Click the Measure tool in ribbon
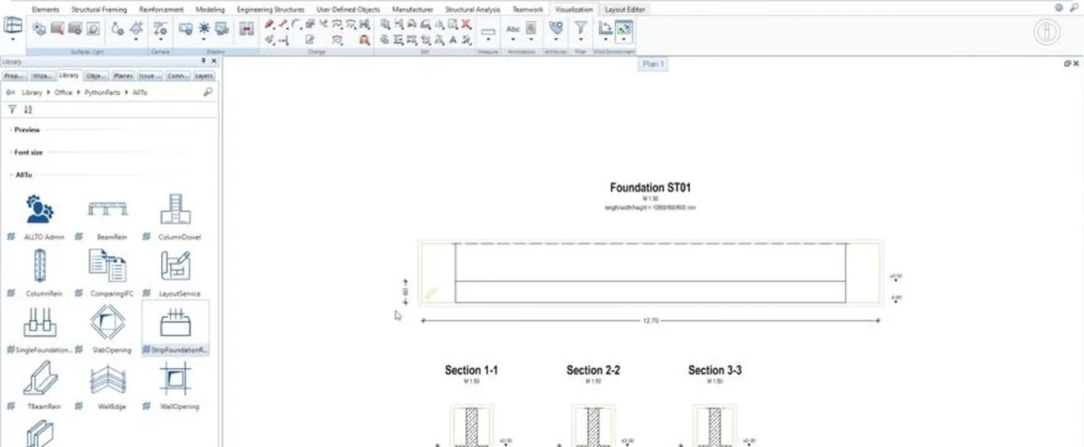This screenshot has height=447, width=1084. coord(488,32)
